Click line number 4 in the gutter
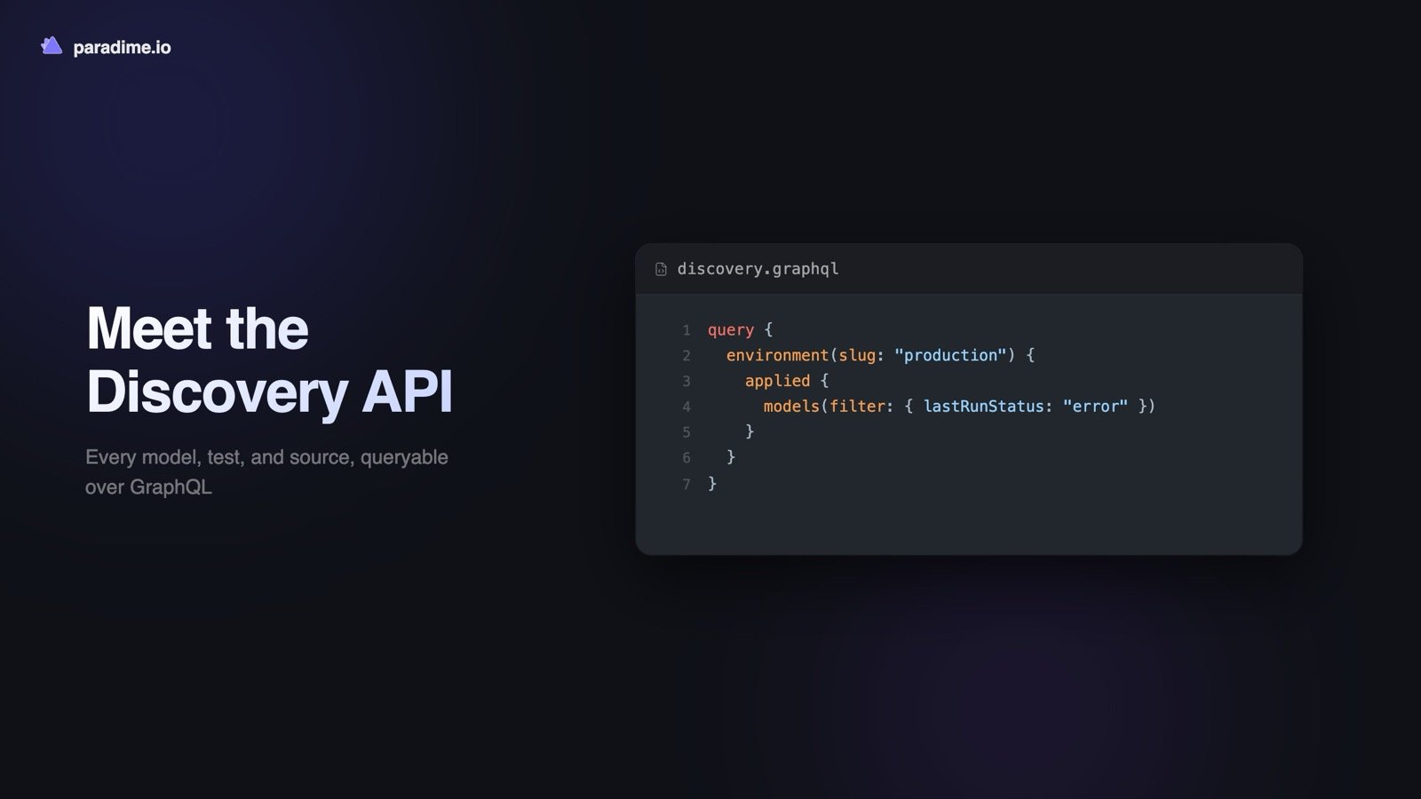The height and width of the screenshot is (799, 1421). 687,407
